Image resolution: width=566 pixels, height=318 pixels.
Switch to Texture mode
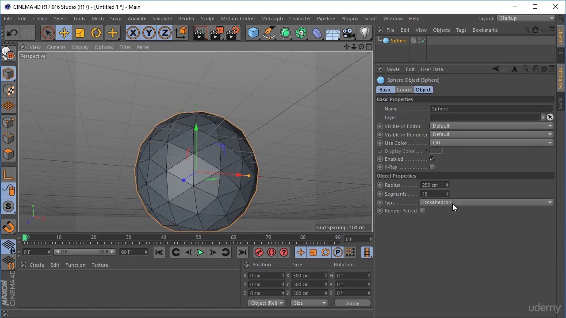[x=8, y=90]
